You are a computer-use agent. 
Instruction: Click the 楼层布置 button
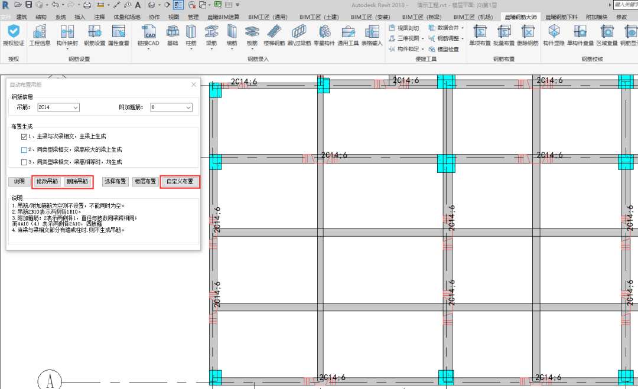click(x=145, y=181)
